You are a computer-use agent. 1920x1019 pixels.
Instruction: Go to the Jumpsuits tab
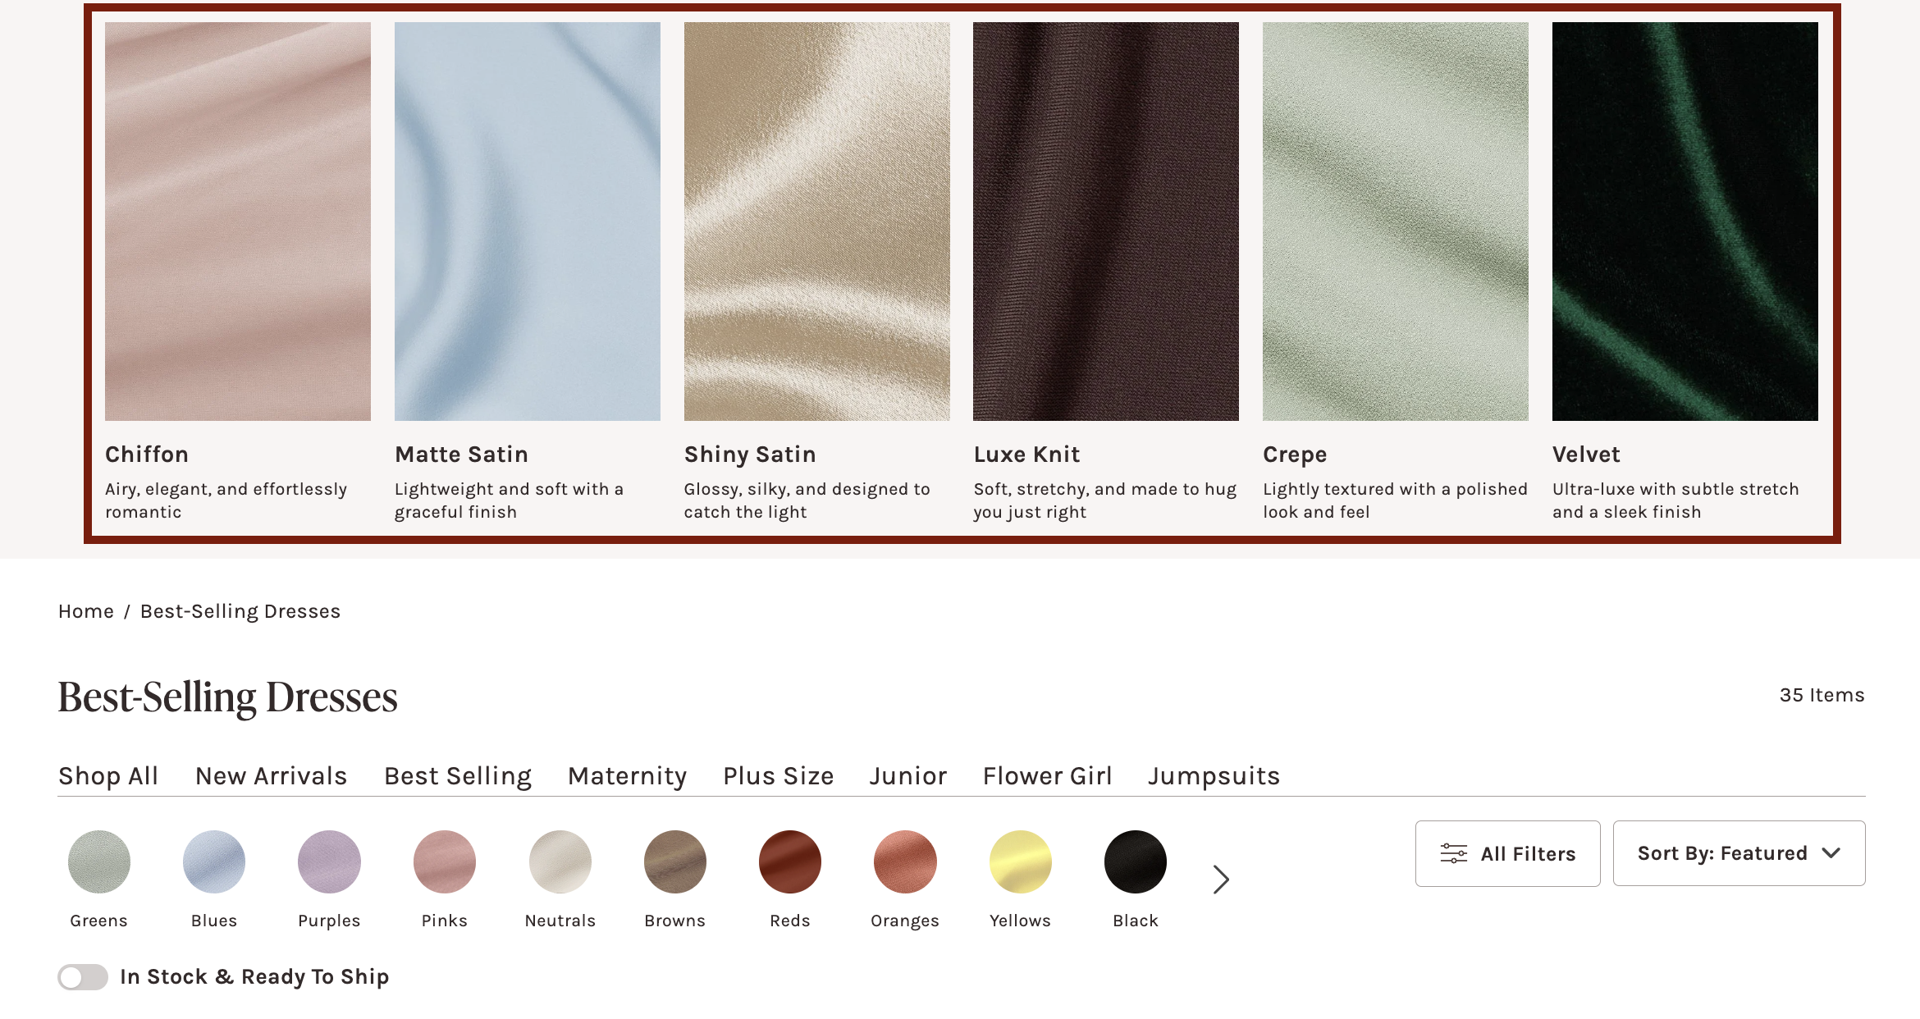point(1214,775)
